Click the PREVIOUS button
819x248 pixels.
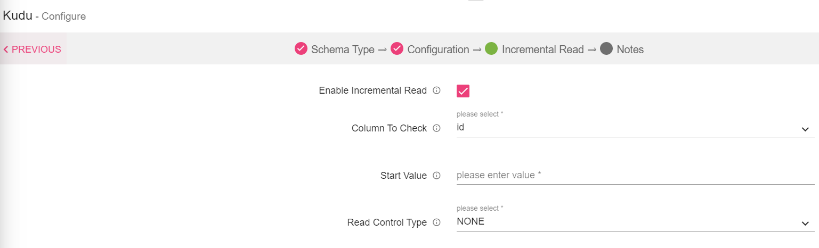pos(33,49)
